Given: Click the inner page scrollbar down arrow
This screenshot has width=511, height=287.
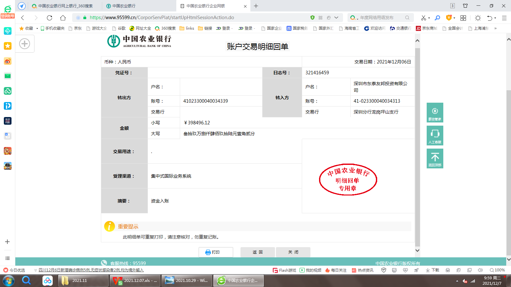Looking at the screenshot, I should 417,251.
